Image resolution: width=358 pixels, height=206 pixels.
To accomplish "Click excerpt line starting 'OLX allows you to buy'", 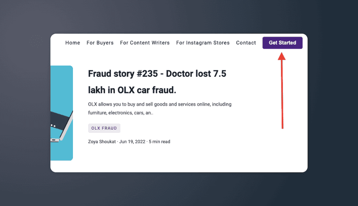I will coord(159,104).
